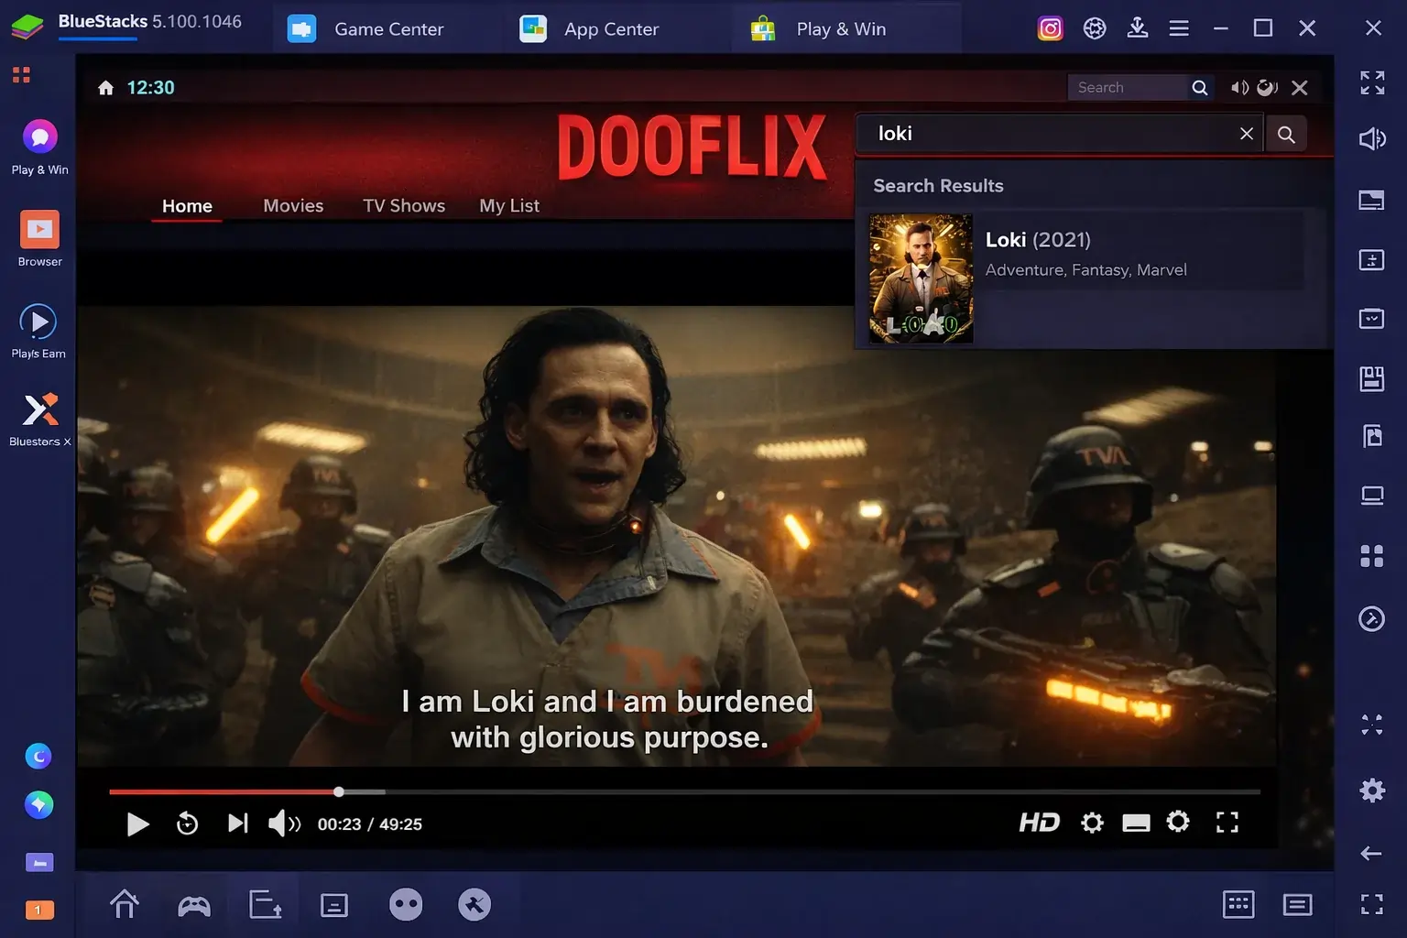Click the DOOFLIX logo
This screenshot has width=1407, height=938.
pos(693,147)
